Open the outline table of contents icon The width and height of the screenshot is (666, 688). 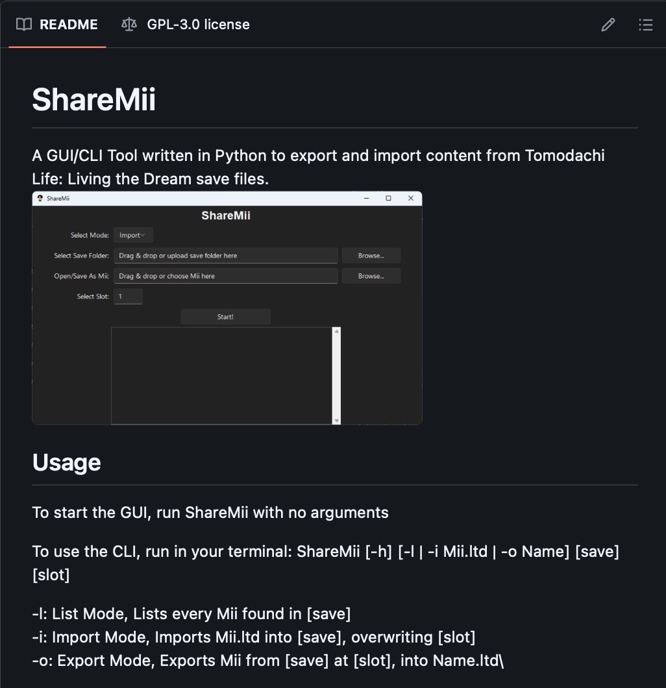(x=645, y=25)
